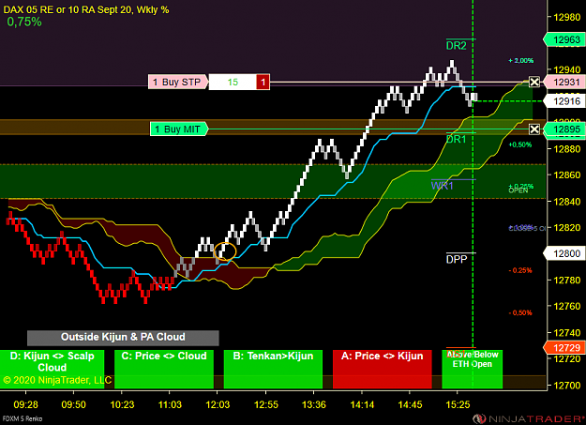Select the 1 Buy MIT order label
Screen dimensions: 586x425
click(x=179, y=129)
